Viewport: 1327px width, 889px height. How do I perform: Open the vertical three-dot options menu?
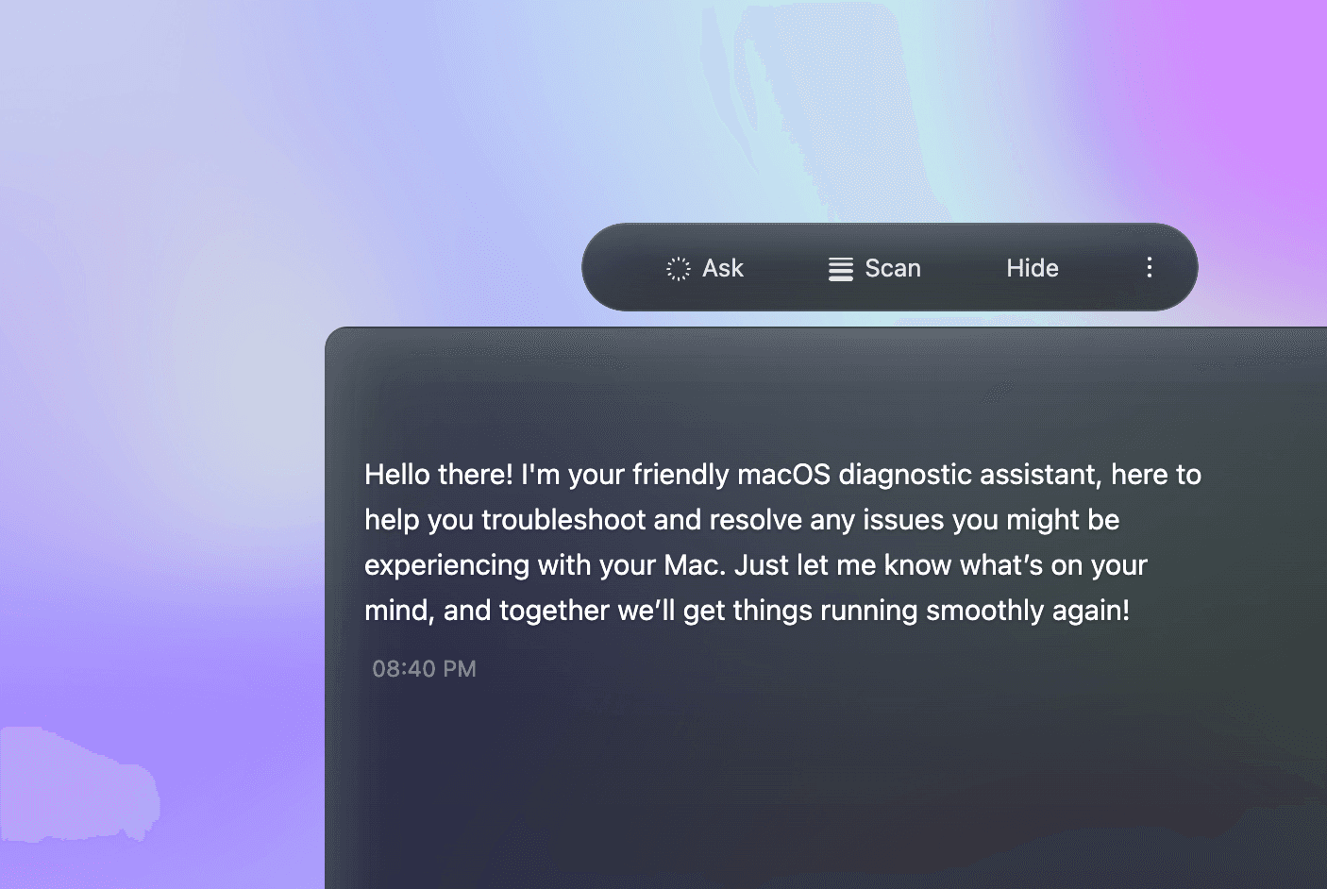coord(1149,268)
